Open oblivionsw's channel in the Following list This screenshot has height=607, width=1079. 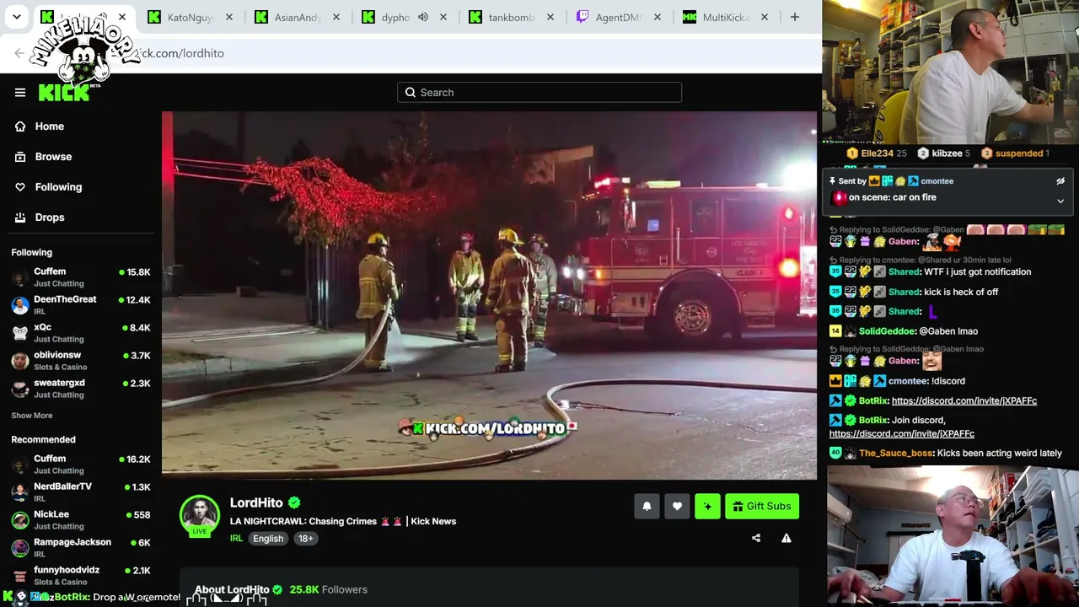81,361
